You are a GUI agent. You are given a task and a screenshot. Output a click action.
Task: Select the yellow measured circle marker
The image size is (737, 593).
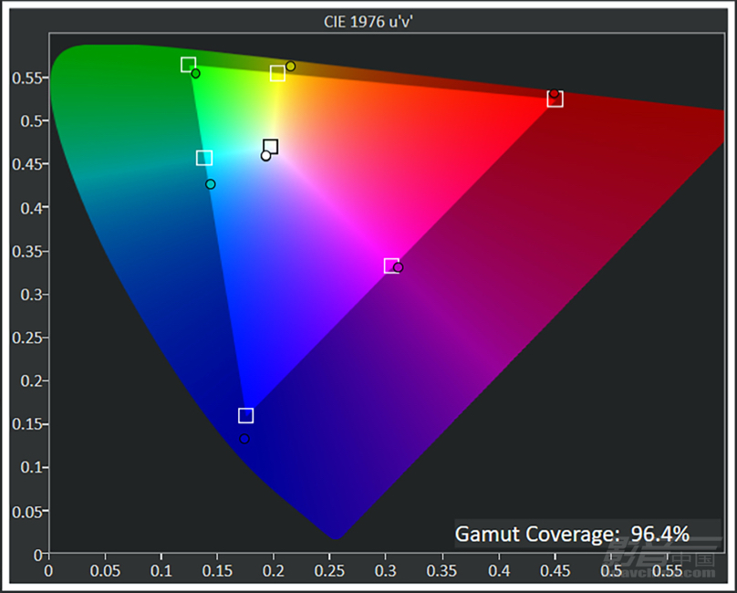coord(290,66)
